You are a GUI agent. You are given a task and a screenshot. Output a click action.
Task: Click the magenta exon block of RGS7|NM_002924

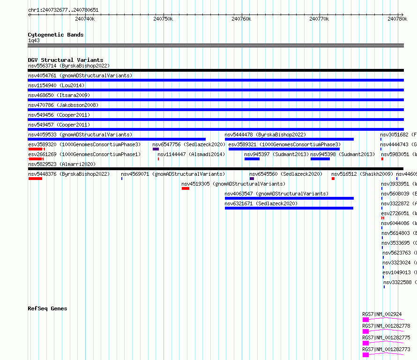tap(365, 320)
